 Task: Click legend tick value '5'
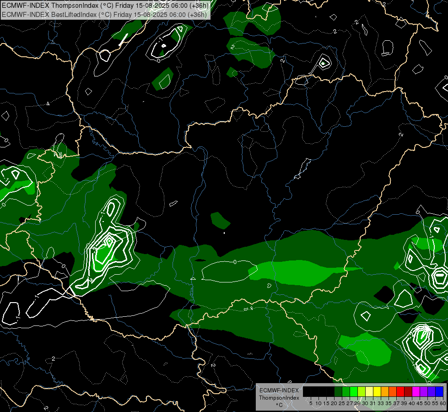[x=311, y=403]
